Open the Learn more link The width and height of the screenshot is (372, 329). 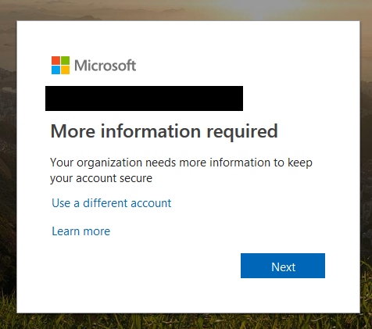(x=81, y=231)
